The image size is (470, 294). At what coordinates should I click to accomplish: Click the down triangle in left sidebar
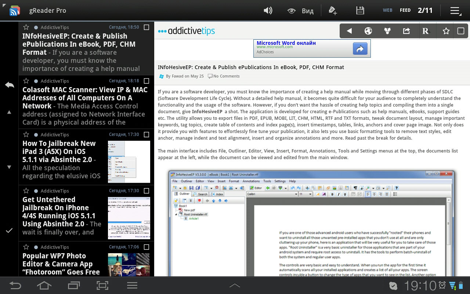[x=9, y=167]
